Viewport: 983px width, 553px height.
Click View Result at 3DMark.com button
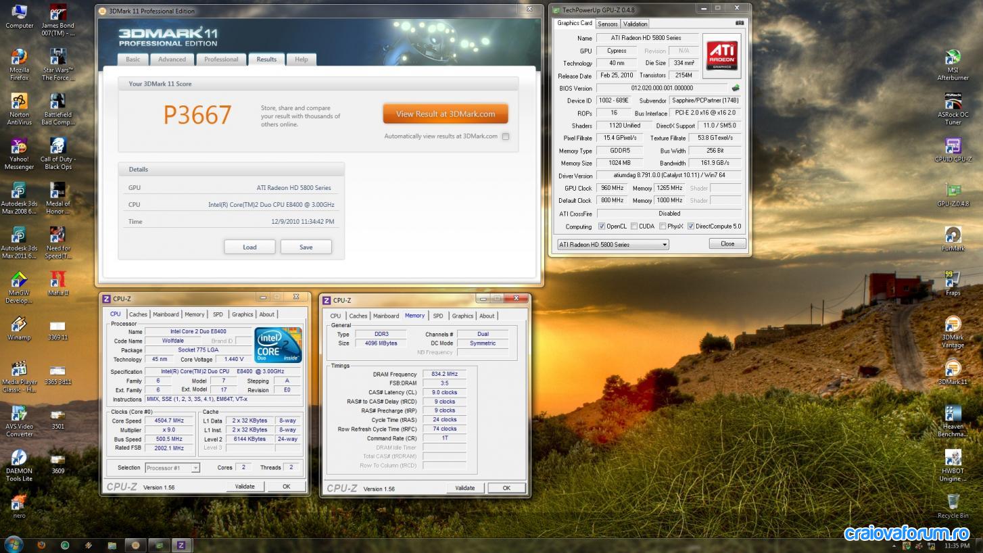coord(446,114)
